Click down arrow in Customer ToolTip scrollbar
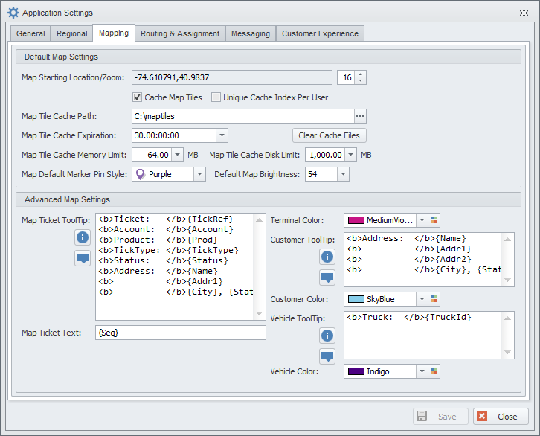Viewport: 540px width, 436px height. coord(507,280)
